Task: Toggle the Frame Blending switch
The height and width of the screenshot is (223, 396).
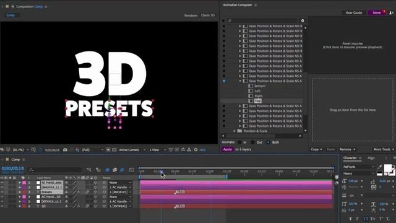Action: 114,170
